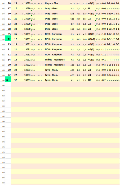
Task: Select odds value 5,18
Action: click(72, 29)
